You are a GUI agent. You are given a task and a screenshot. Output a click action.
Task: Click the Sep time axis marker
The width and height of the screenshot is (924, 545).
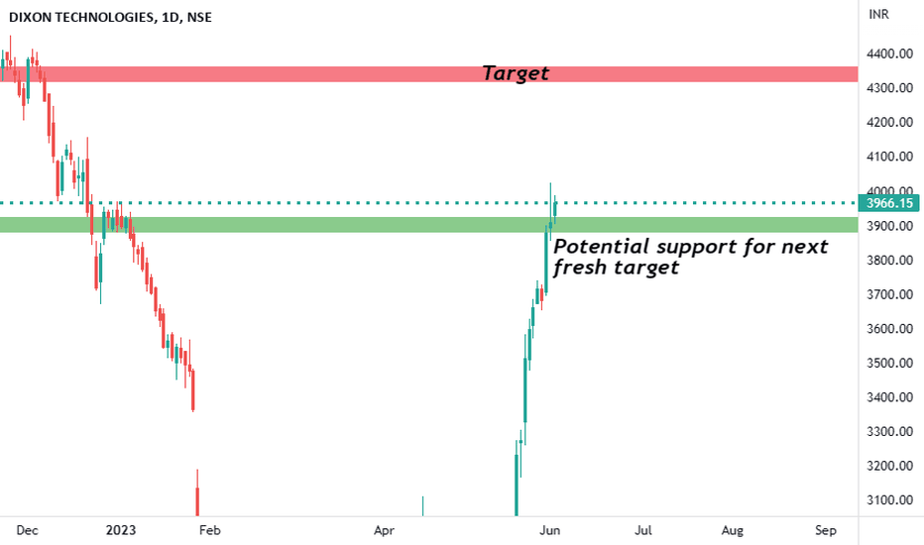826,530
